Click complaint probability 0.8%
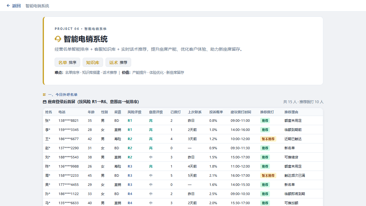 [213, 121]
